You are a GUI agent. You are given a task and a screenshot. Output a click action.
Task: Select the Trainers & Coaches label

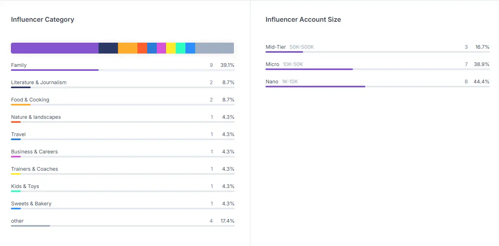coord(34,169)
